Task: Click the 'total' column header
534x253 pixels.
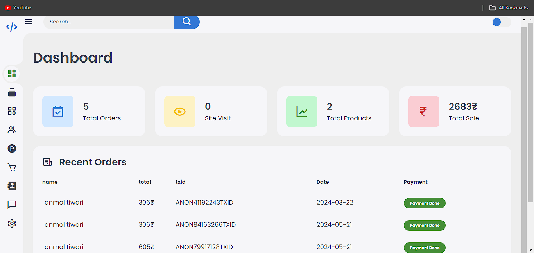Action: tap(145, 182)
